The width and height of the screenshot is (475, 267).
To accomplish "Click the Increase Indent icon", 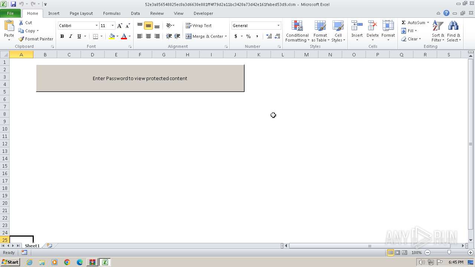I will tap(177, 36).
